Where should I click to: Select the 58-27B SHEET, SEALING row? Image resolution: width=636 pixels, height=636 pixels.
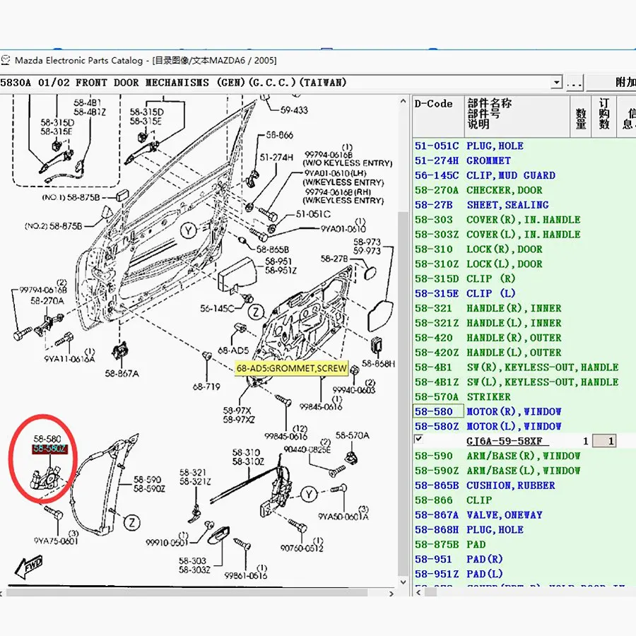click(524, 205)
